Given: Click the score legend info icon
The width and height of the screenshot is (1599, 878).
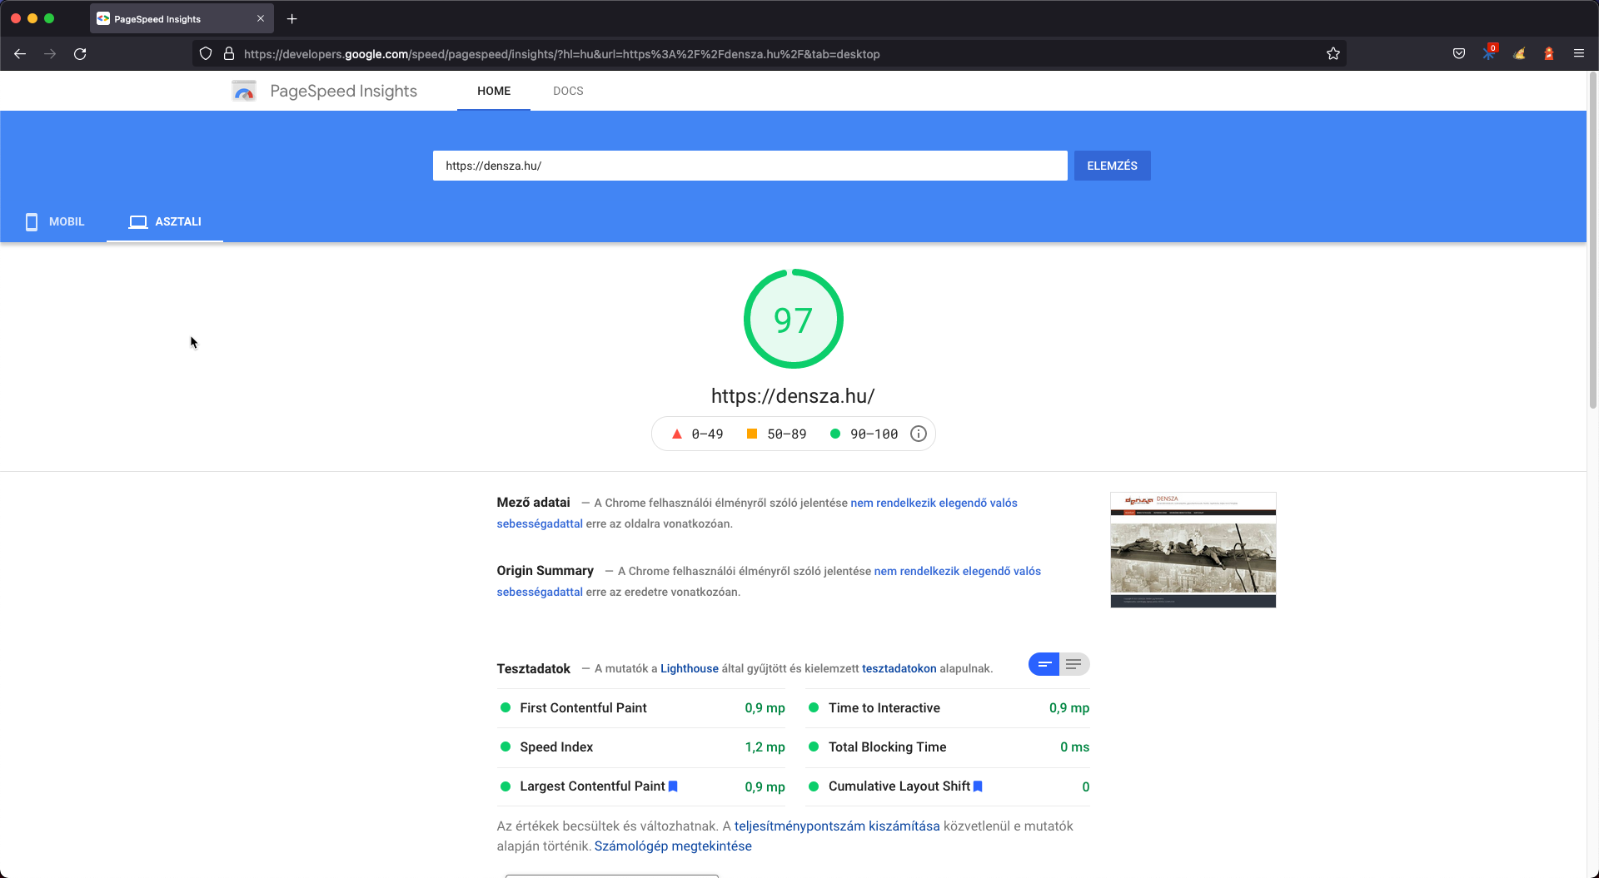Looking at the screenshot, I should point(918,434).
